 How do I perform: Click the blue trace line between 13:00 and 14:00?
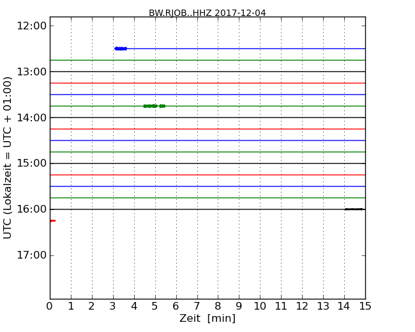pos(207,94)
